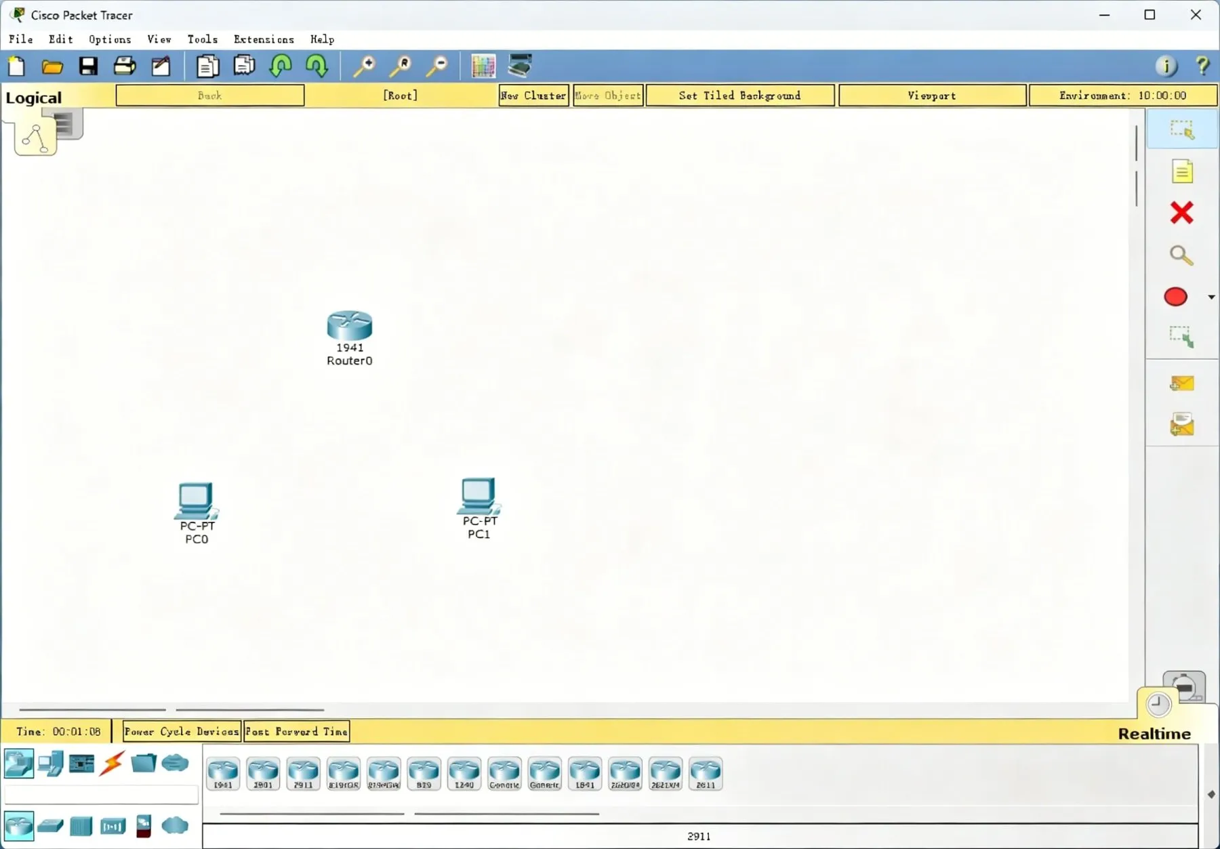The width and height of the screenshot is (1220, 849).
Task: Click Power Cycle Devices
Action: pyautogui.click(x=181, y=731)
